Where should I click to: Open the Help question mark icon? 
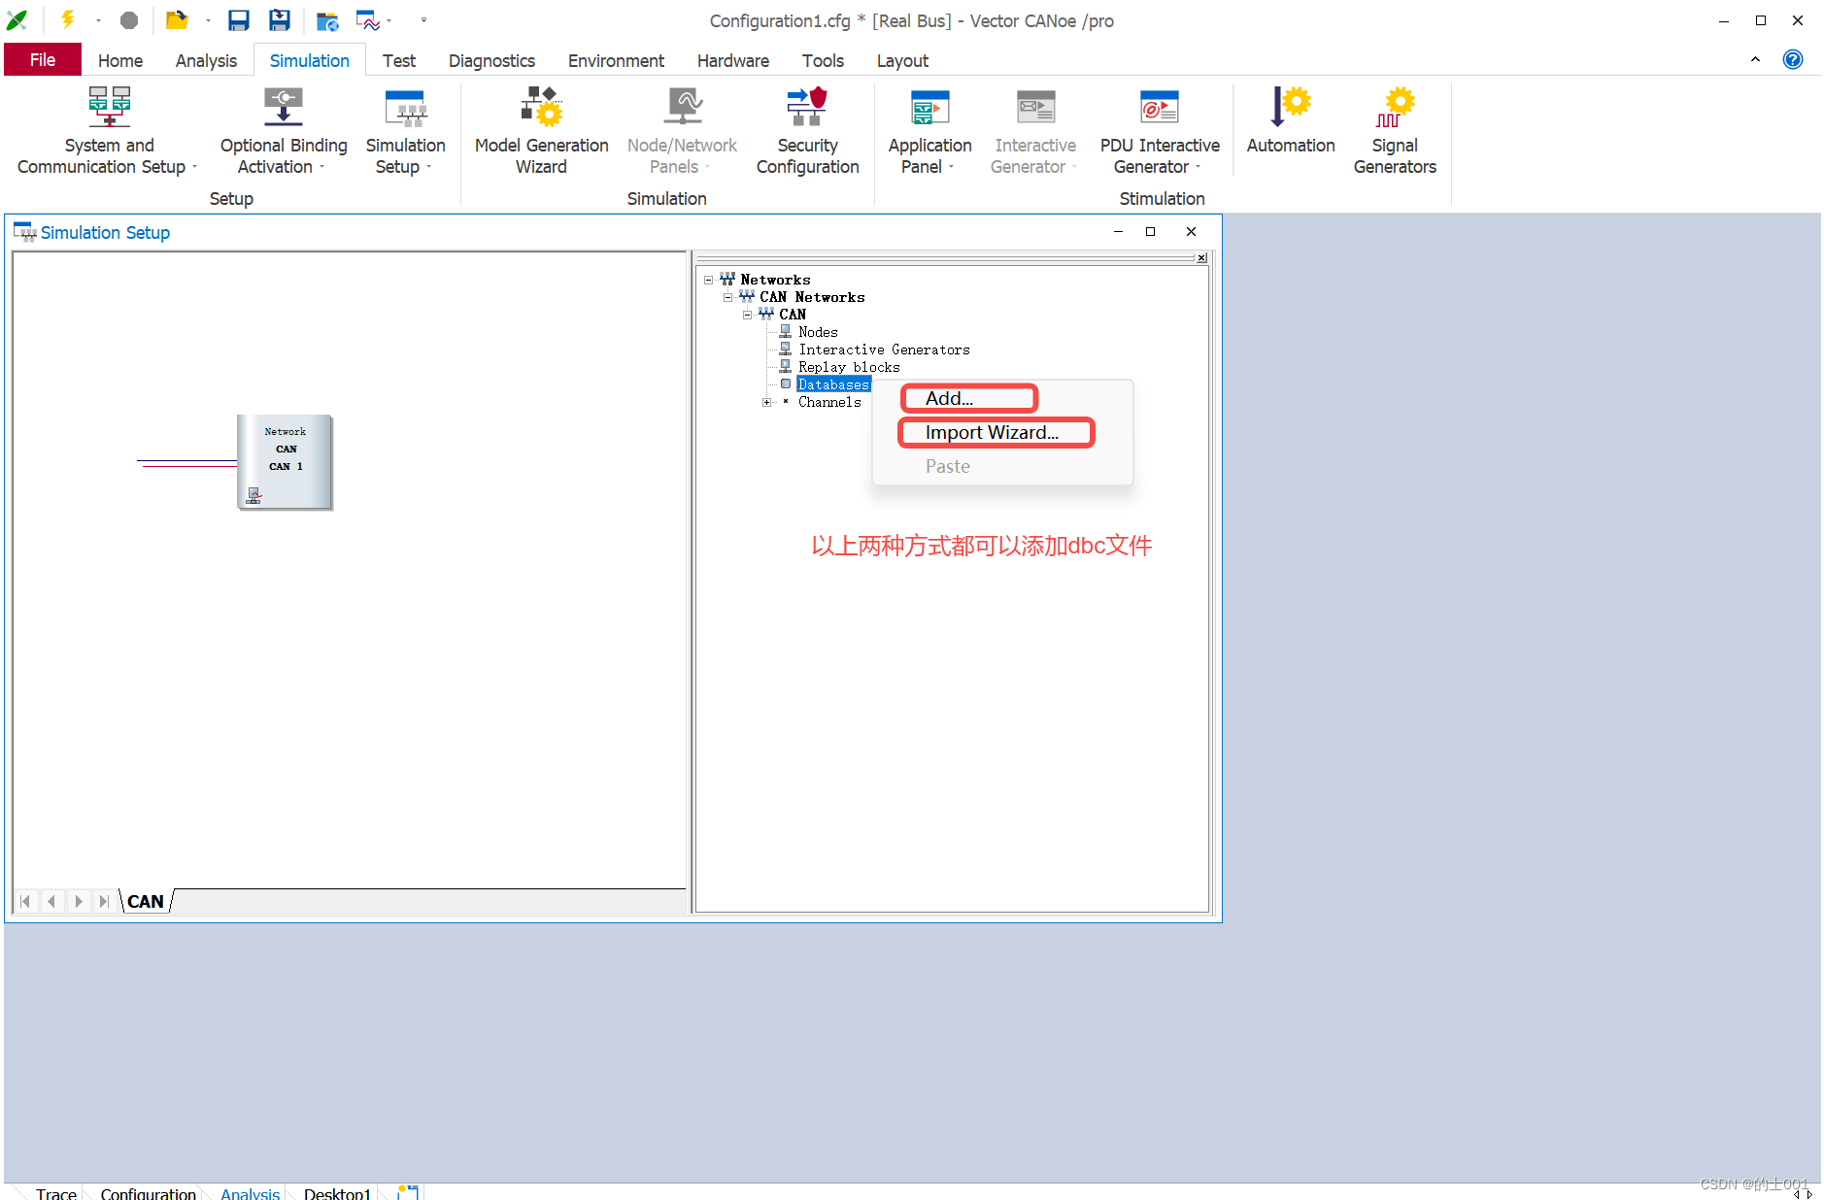point(1793,60)
